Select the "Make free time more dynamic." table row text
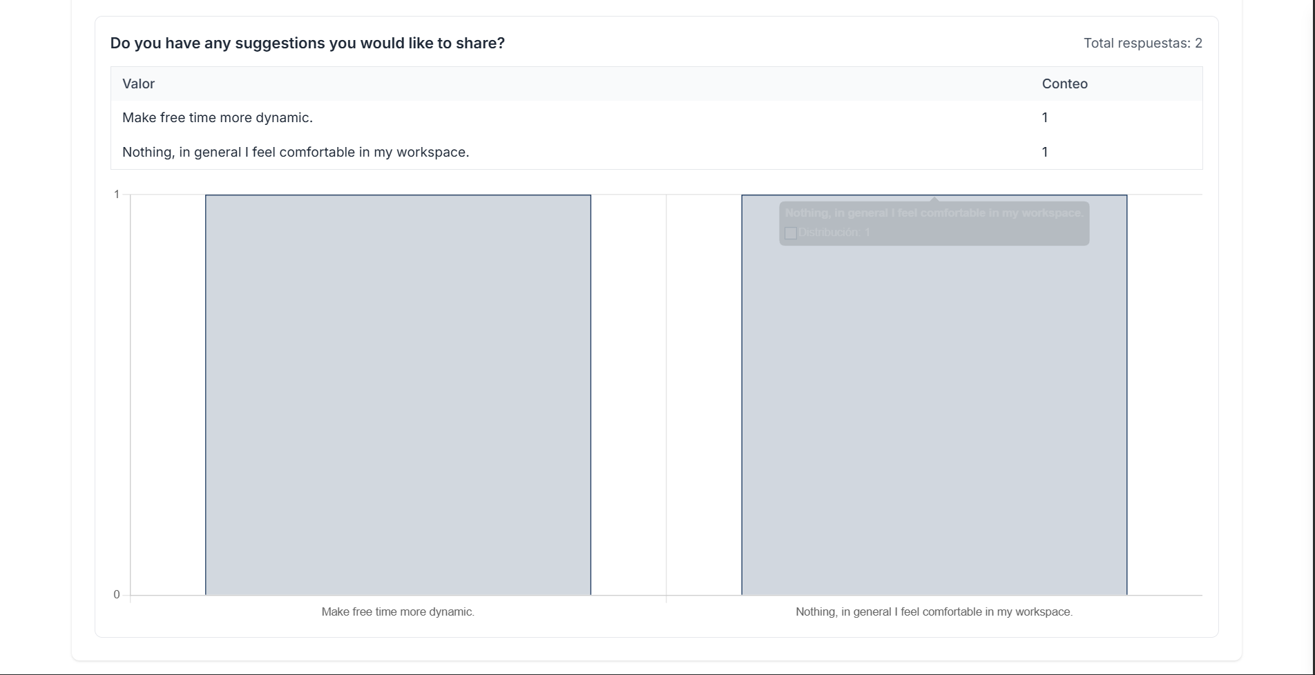The width and height of the screenshot is (1315, 675). tap(218, 117)
